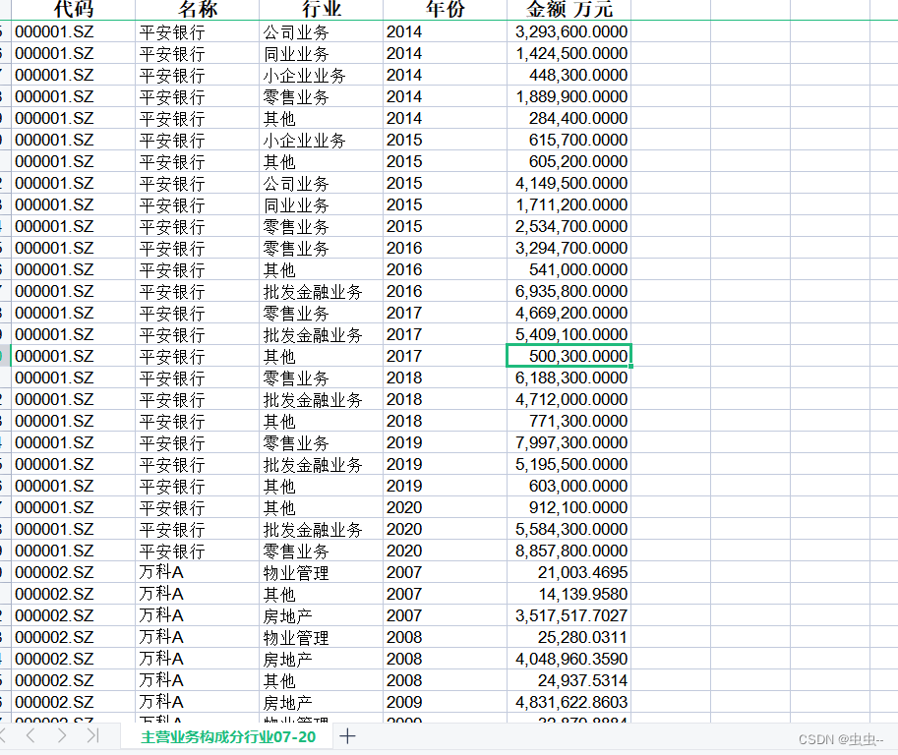
Task: Select the 代码 column header cell
Action: [74, 9]
